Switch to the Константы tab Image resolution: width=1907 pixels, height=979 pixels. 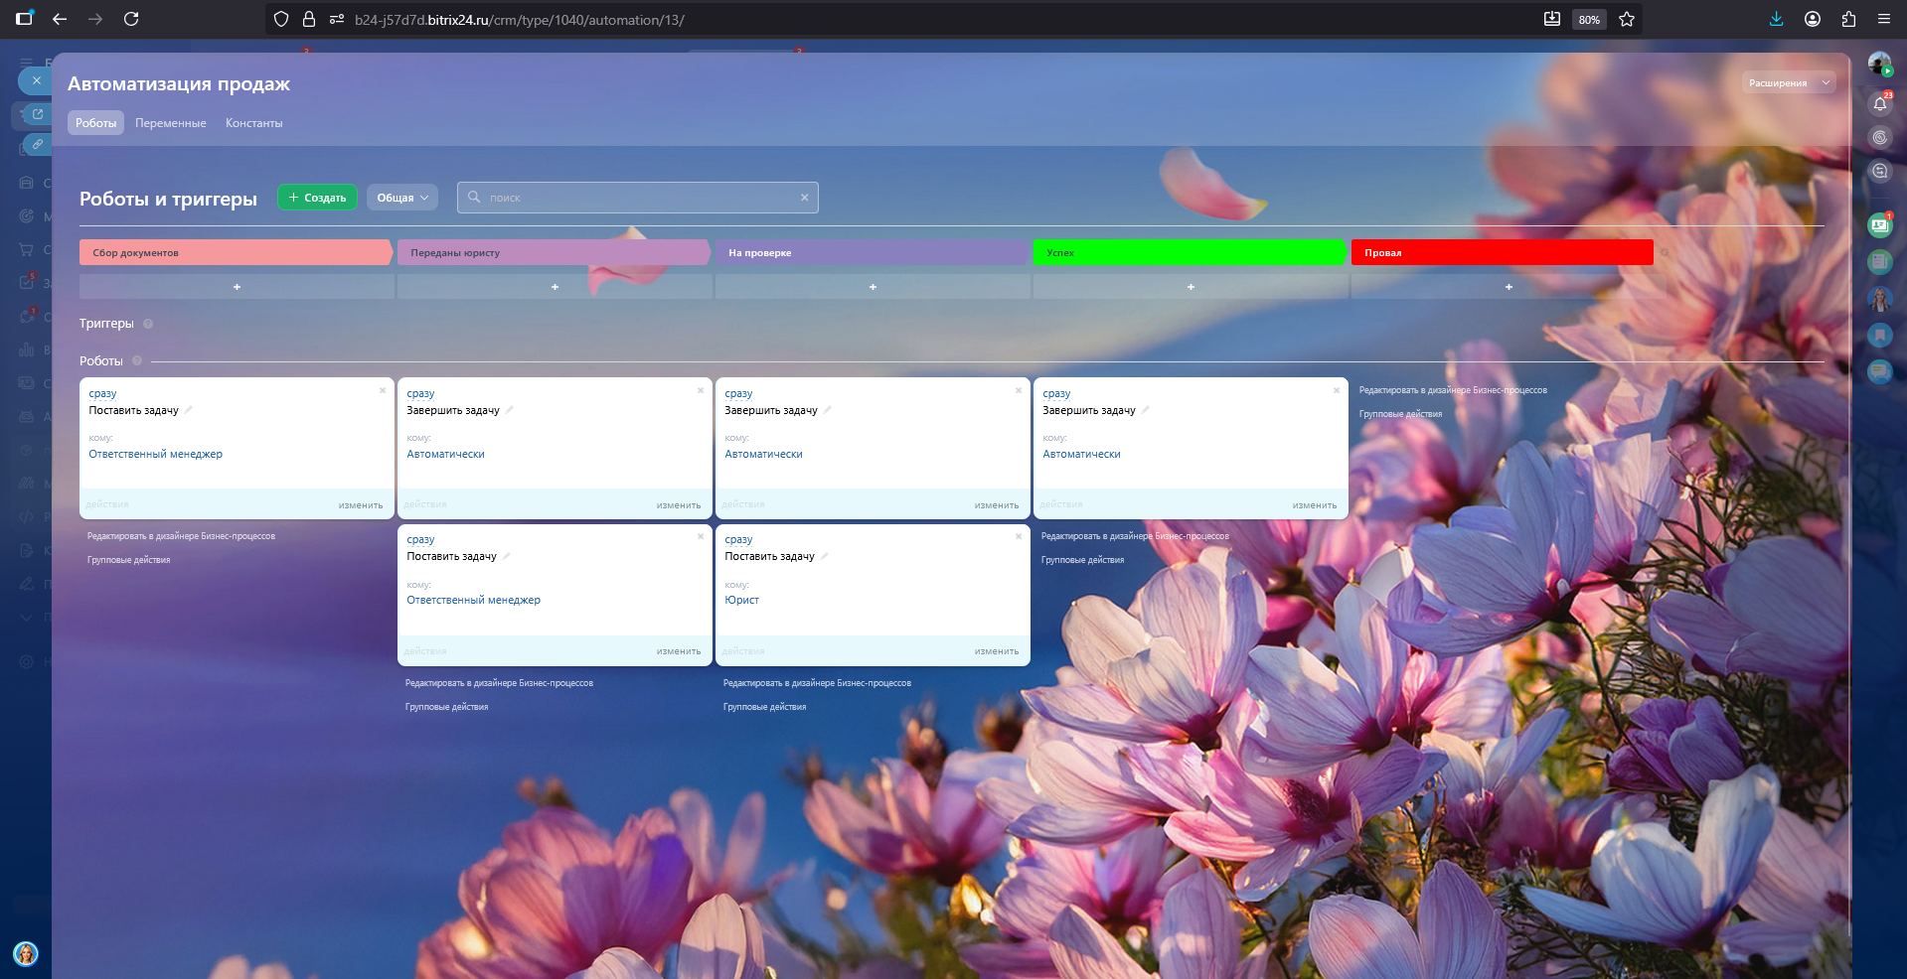click(254, 123)
